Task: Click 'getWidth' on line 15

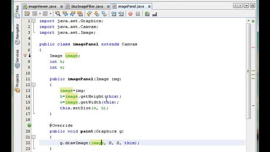Action: [x=91, y=102]
